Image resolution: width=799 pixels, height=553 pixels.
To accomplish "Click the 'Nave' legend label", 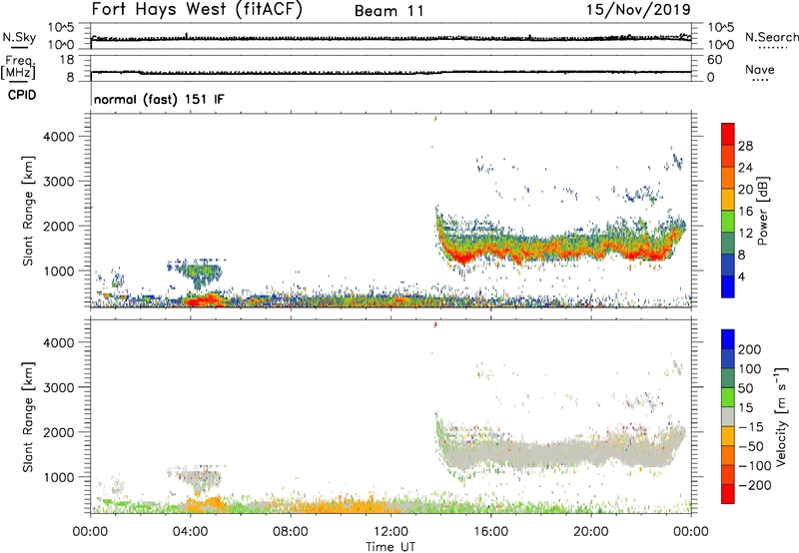I will pos(759,70).
